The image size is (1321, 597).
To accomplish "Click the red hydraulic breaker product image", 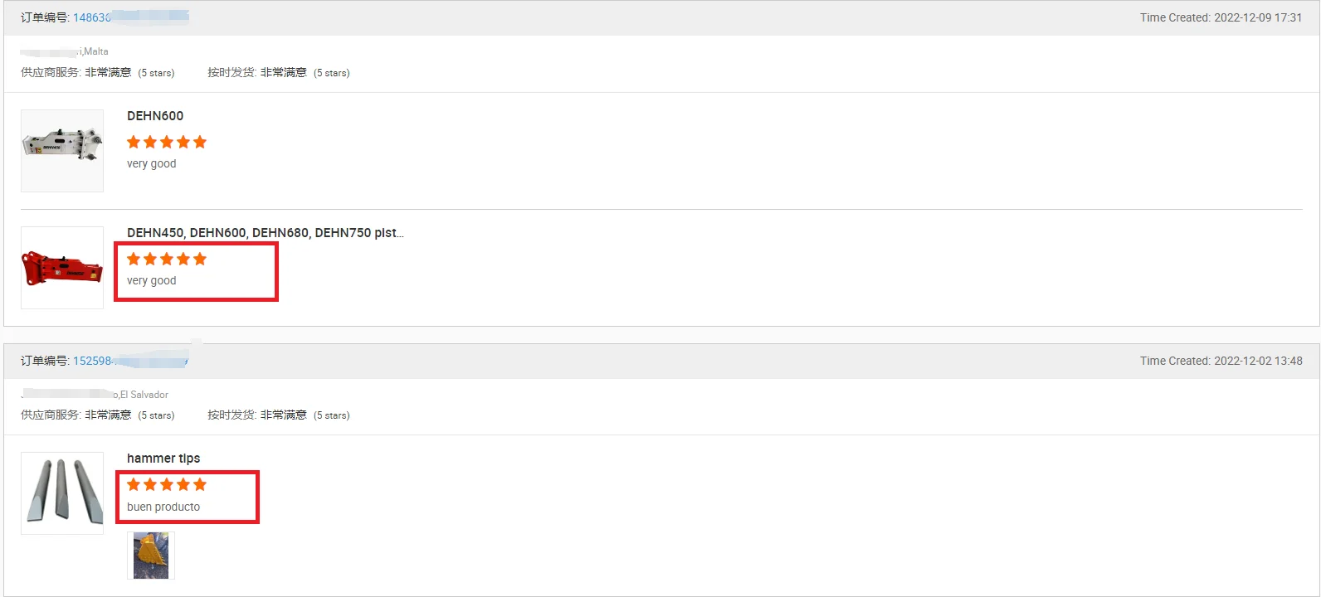I will click(62, 267).
